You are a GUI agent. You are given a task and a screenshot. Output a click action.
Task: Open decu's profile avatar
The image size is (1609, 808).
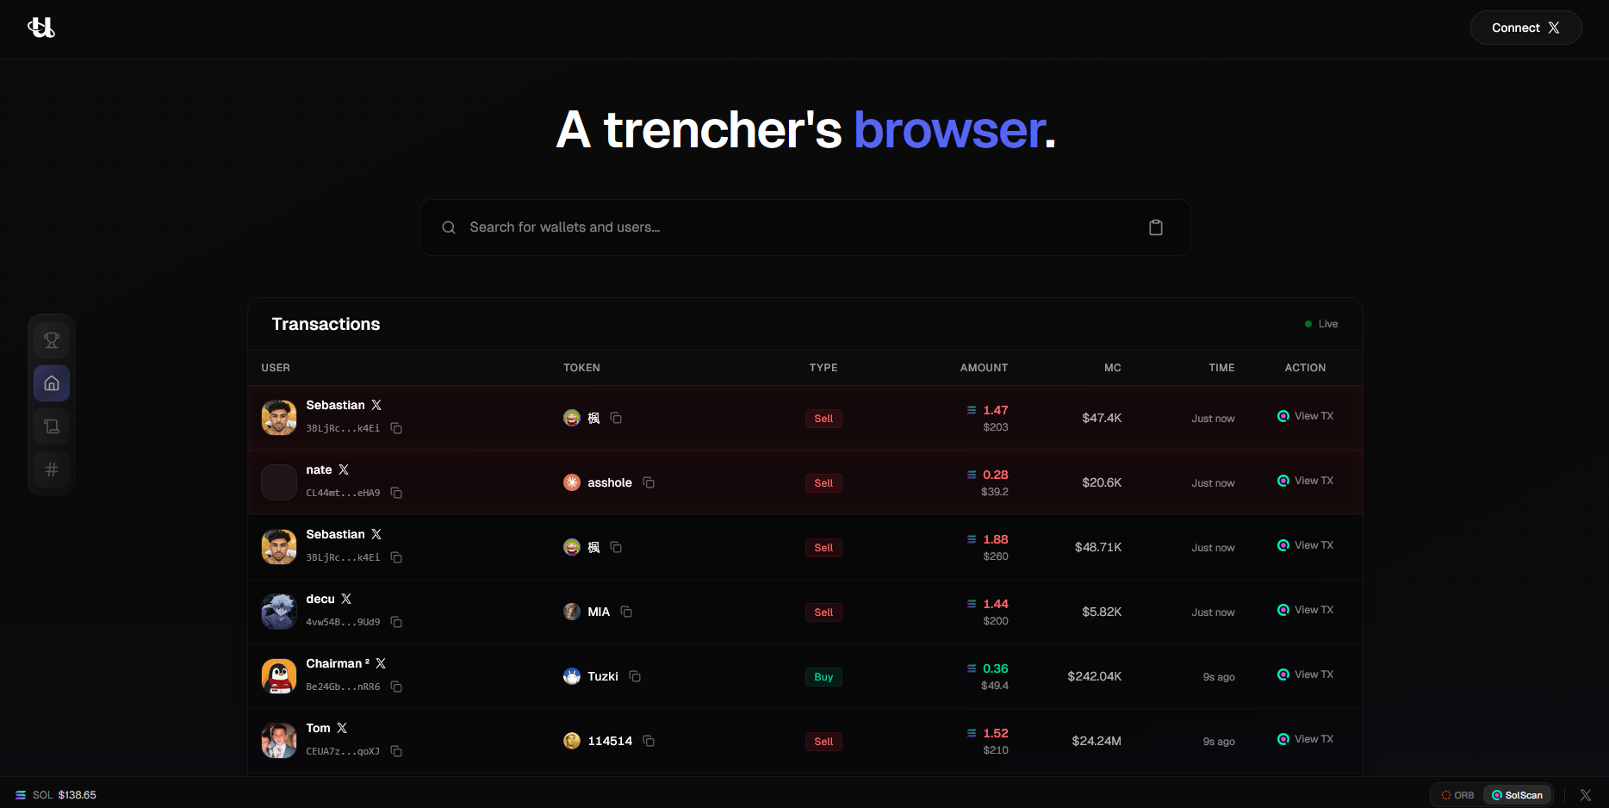pos(279,612)
